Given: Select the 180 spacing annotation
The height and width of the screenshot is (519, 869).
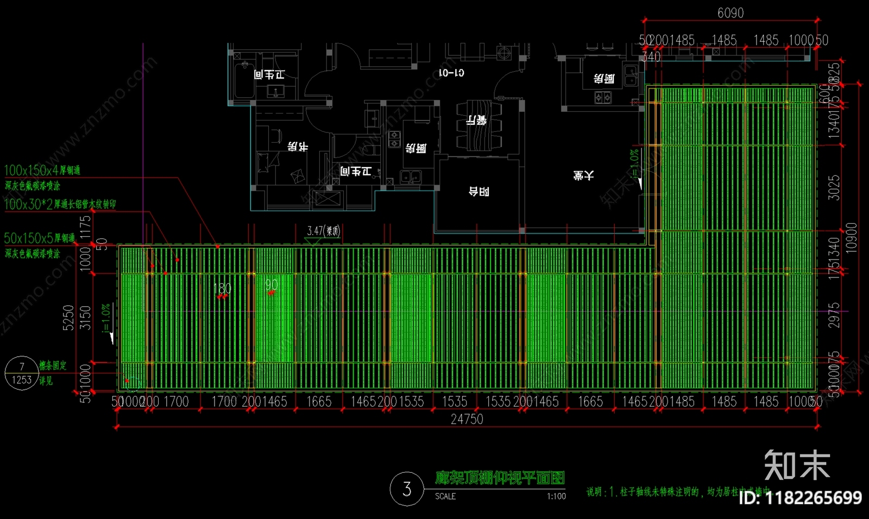Looking at the screenshot, I should pos(222,288).
